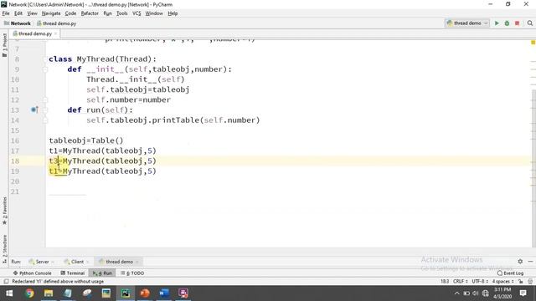Open Word from the taskbar

point(164,293)
